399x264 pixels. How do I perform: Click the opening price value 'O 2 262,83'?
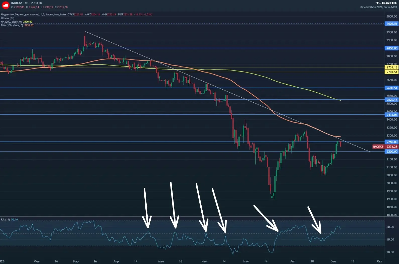point(18,7)
